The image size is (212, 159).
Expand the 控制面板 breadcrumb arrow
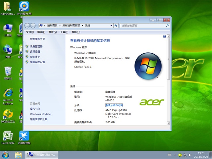[59, 25]
